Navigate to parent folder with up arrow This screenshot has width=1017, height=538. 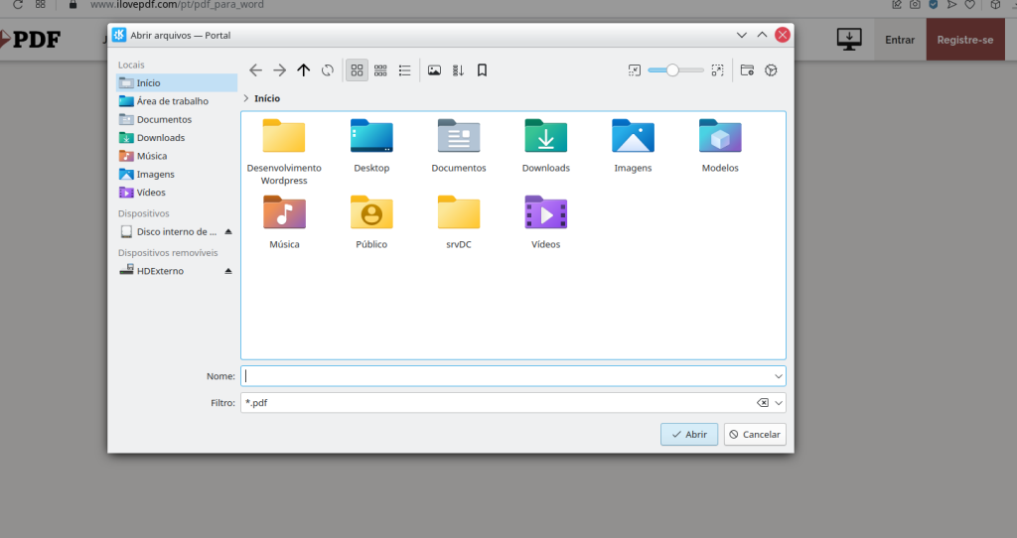click(304, 70)
